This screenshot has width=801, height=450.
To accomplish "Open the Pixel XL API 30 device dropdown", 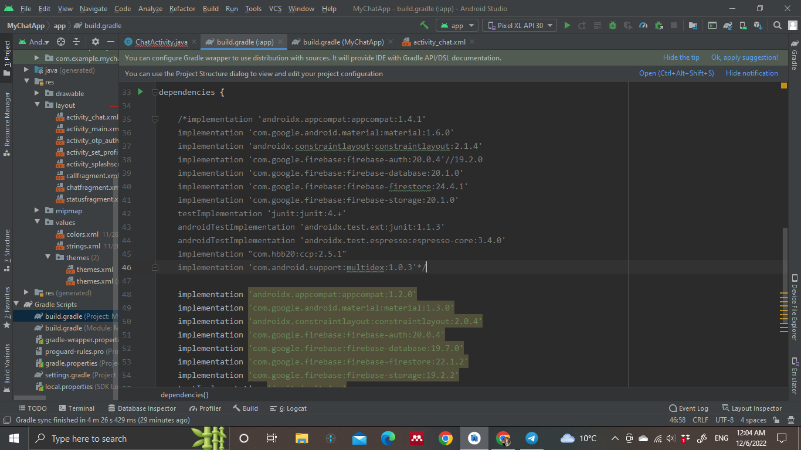I will [x=520, y=25].
